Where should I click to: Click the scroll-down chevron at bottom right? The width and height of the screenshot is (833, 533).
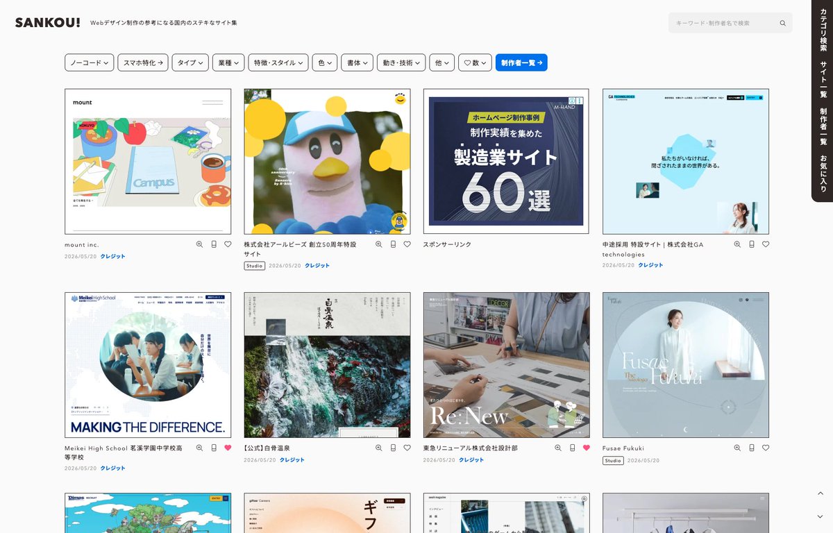click(x=820, y=516)
